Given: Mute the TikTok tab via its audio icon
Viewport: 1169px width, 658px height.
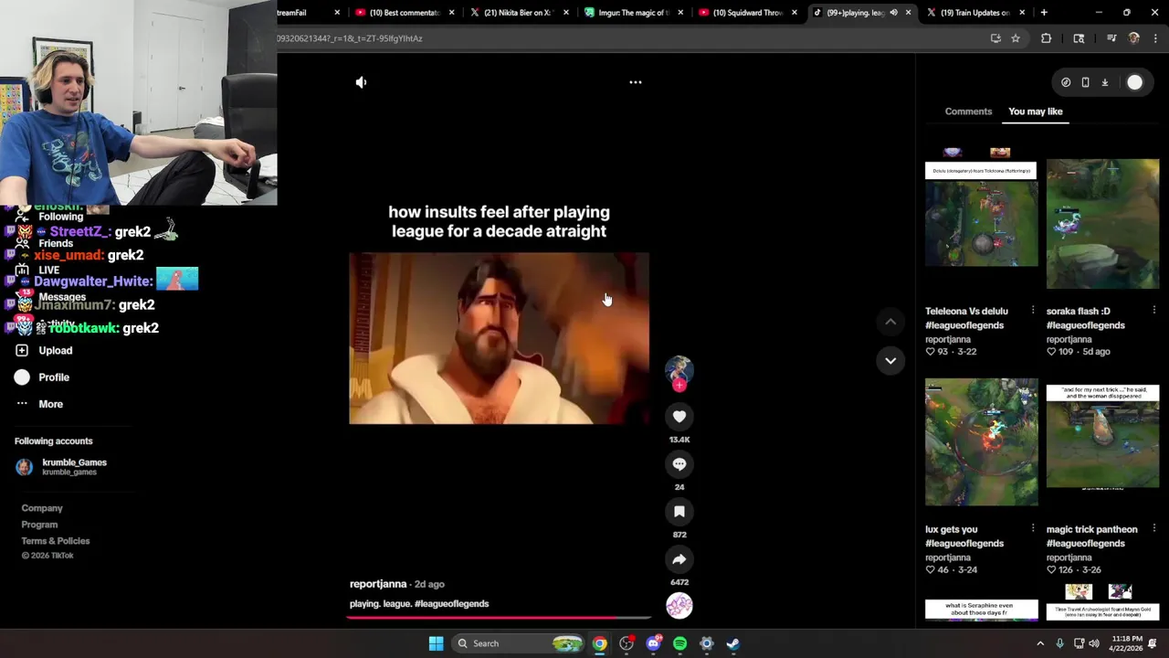Looking at the screenshot, I should 893,13.
